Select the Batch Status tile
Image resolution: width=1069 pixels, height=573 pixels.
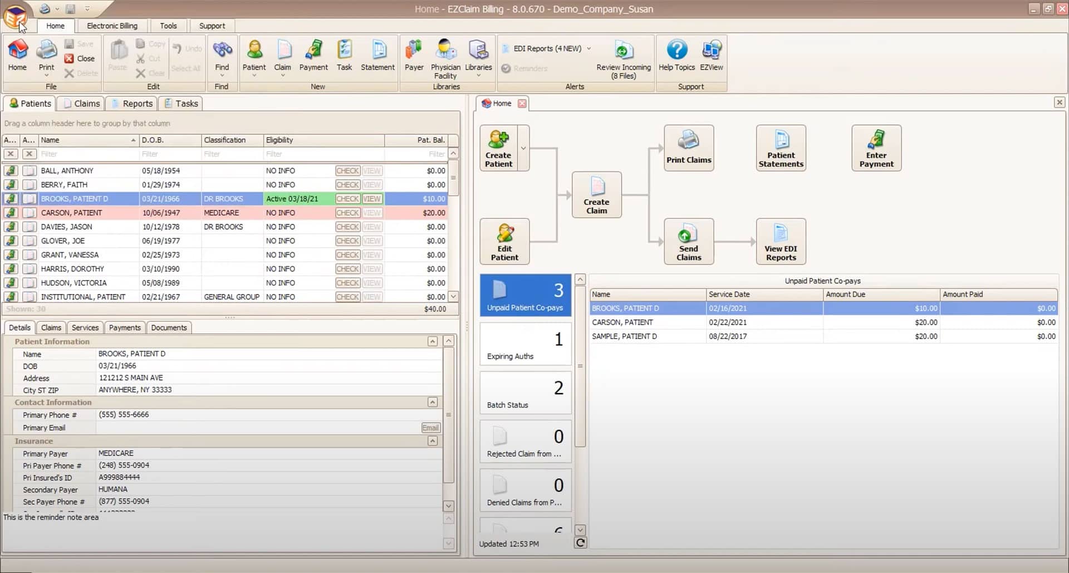point(526,393)
